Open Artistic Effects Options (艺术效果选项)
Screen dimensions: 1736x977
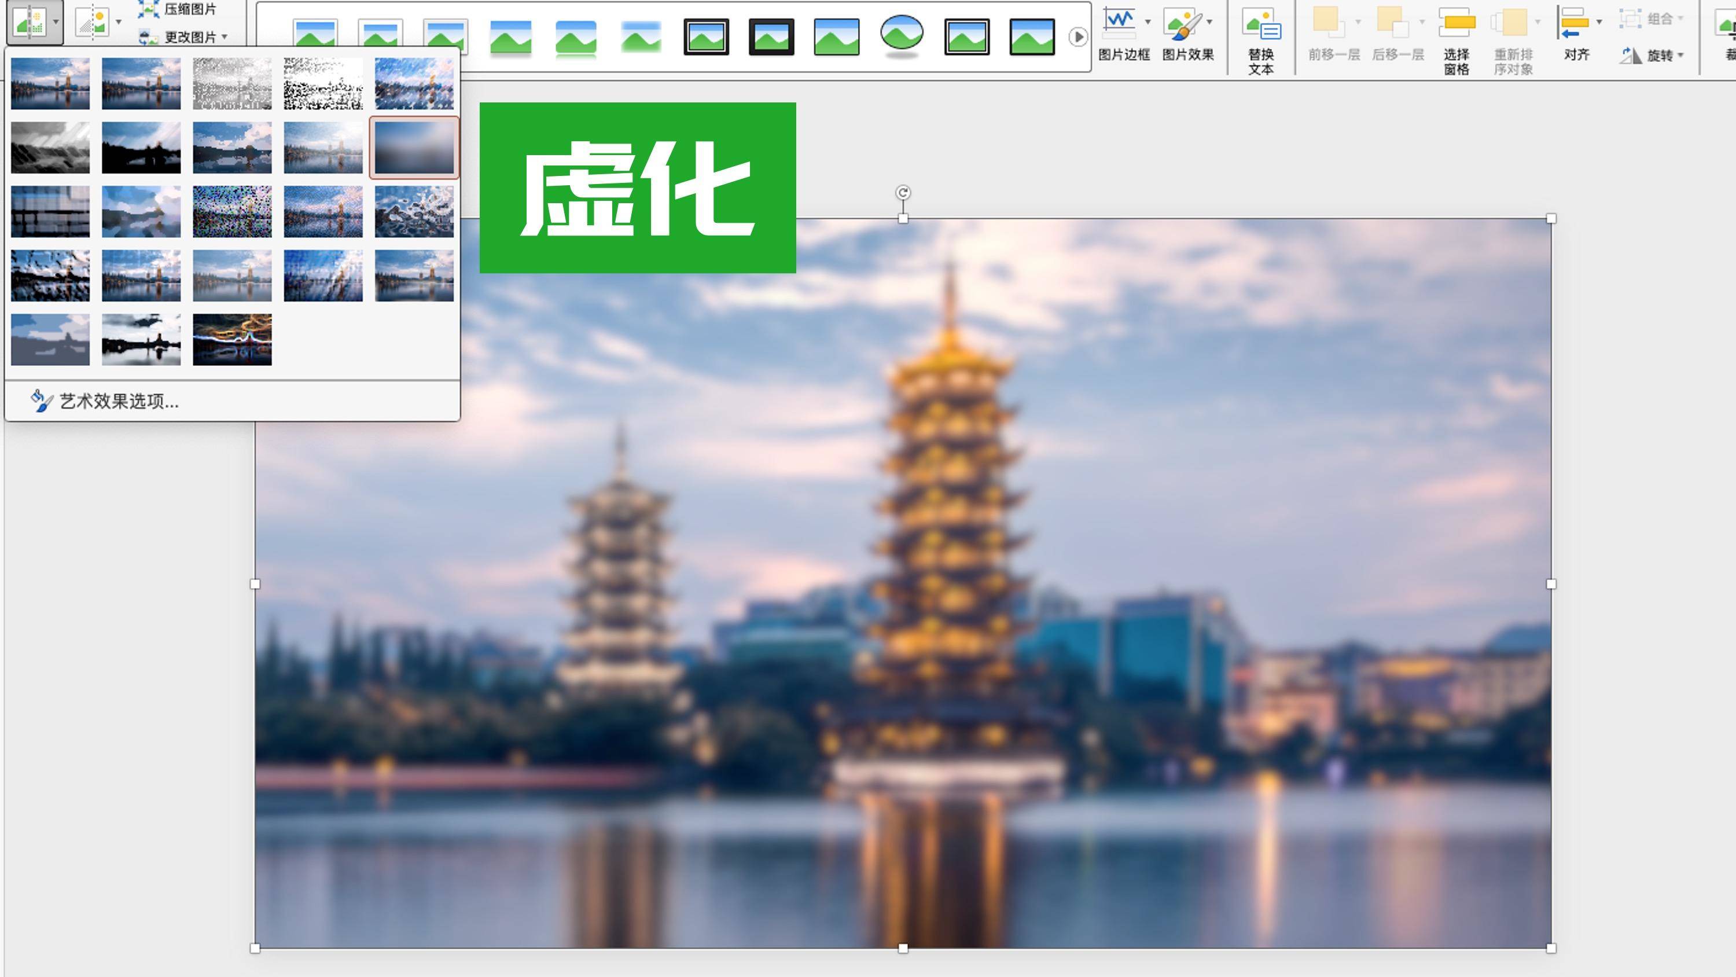[118, 402]
